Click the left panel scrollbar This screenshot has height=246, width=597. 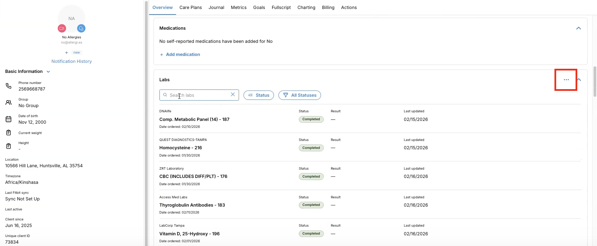click(146, 123)
